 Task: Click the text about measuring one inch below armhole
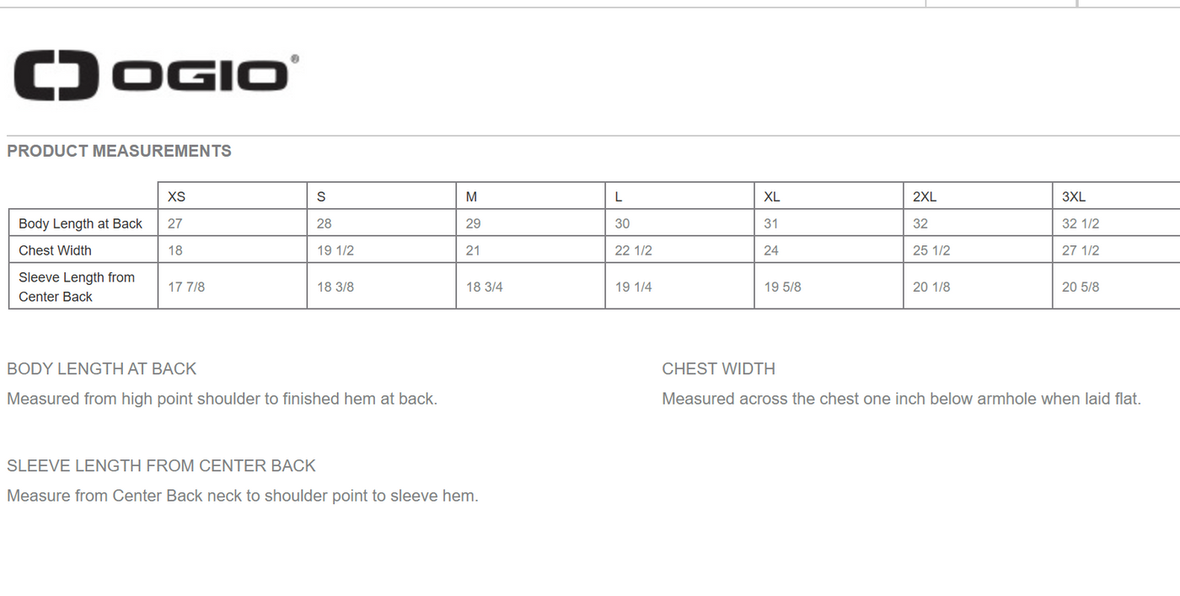coord(901,399)
